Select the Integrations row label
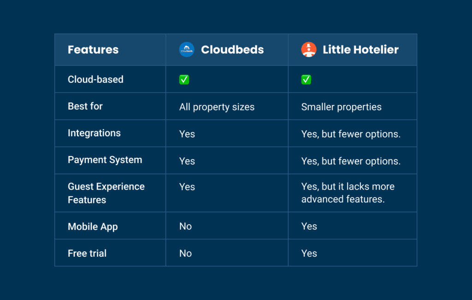 (94, 133)
